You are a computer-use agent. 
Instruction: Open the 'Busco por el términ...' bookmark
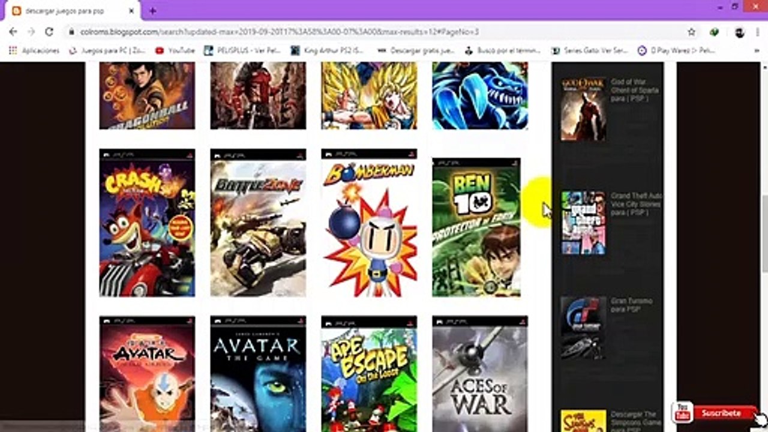tap(502, 51)
